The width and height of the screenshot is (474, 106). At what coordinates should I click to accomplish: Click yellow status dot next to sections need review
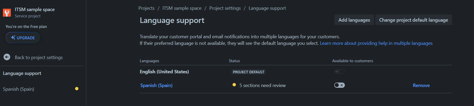pyautogui.click(x=234, y=85)
